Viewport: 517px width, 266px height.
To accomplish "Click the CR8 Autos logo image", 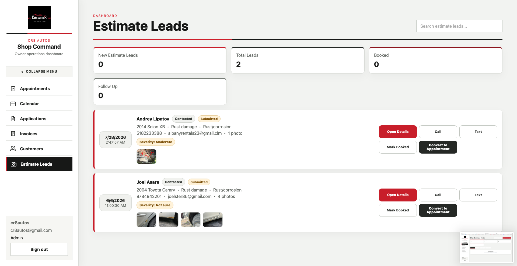I will point(39,17).
